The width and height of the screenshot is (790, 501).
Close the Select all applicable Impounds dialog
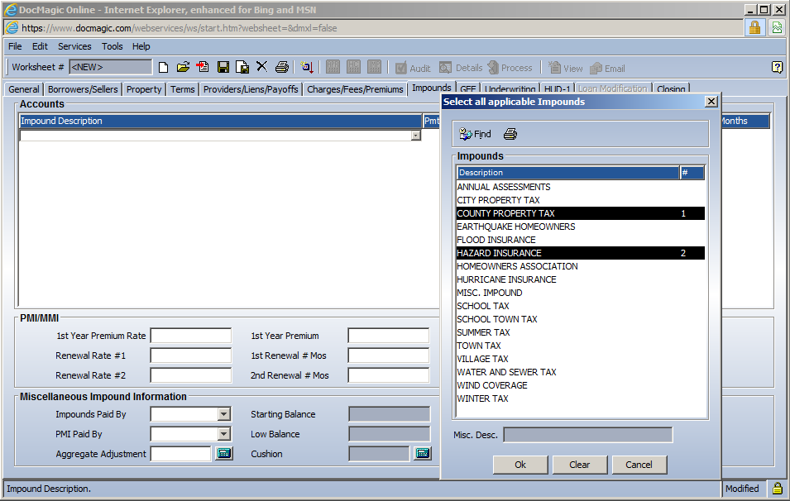pos(711,102)
